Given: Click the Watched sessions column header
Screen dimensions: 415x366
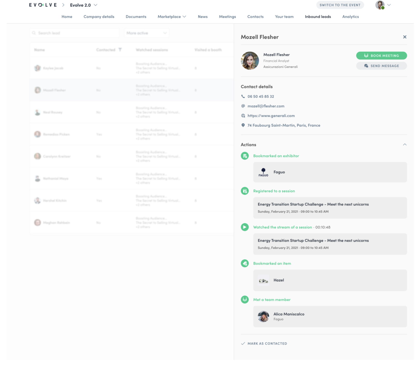Looking at the screenshot, I should pyautogui.click(x=152, y=50).
